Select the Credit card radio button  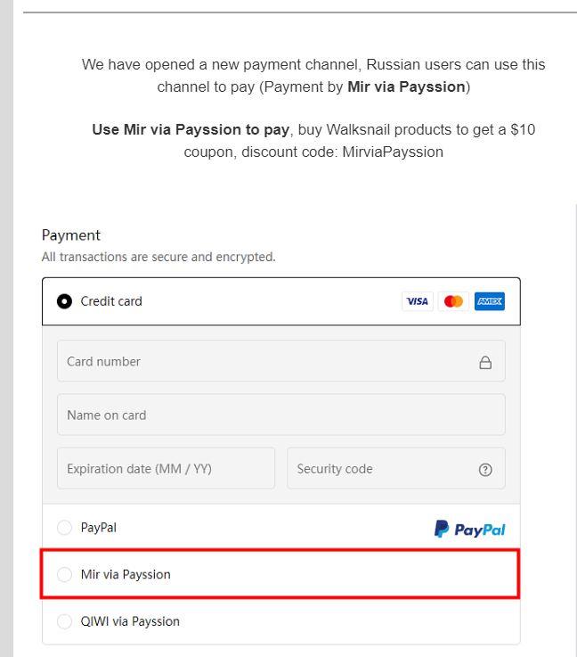[x=65, y=301]
